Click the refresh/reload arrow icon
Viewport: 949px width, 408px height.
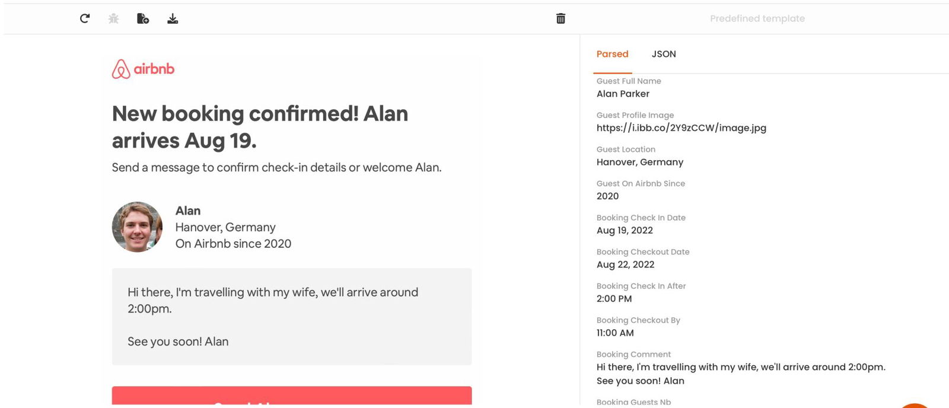coord(85,18)
